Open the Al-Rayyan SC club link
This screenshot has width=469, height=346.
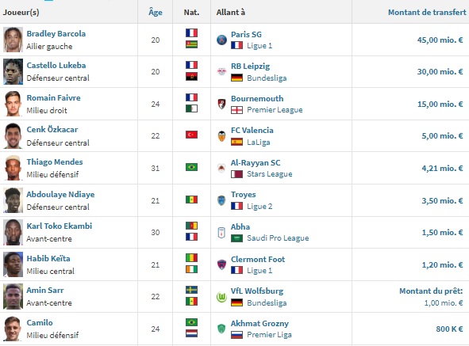click(256, 162)
